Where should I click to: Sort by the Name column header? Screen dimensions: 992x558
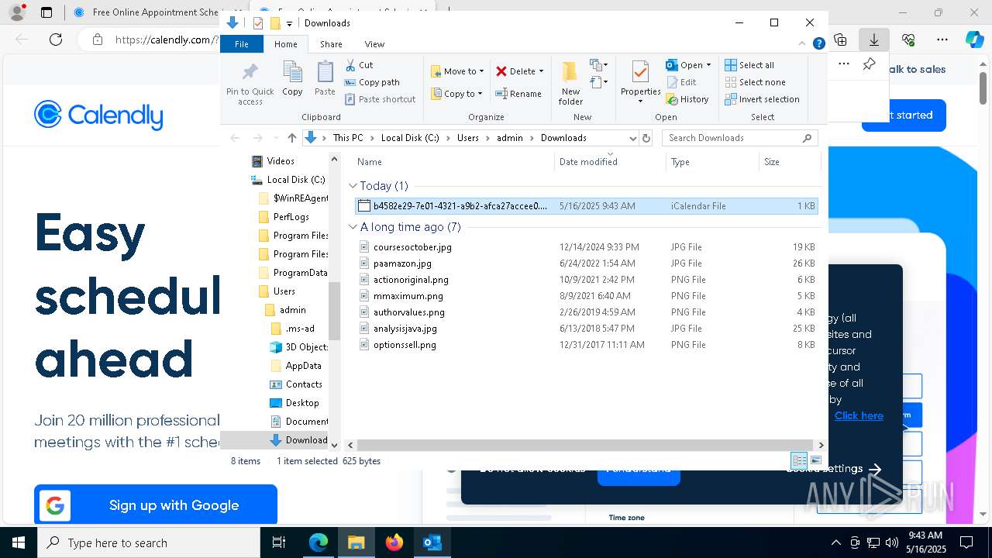point(453,162)
